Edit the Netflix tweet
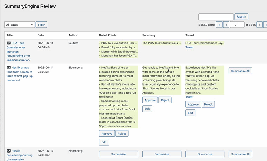The height and width of the screenshot is (161, 267). tap(190, 113)
